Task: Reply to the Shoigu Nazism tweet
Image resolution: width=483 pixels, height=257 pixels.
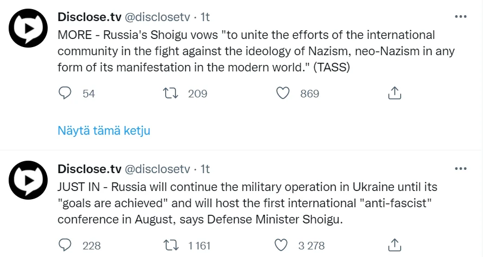Action: pos(65,94)
